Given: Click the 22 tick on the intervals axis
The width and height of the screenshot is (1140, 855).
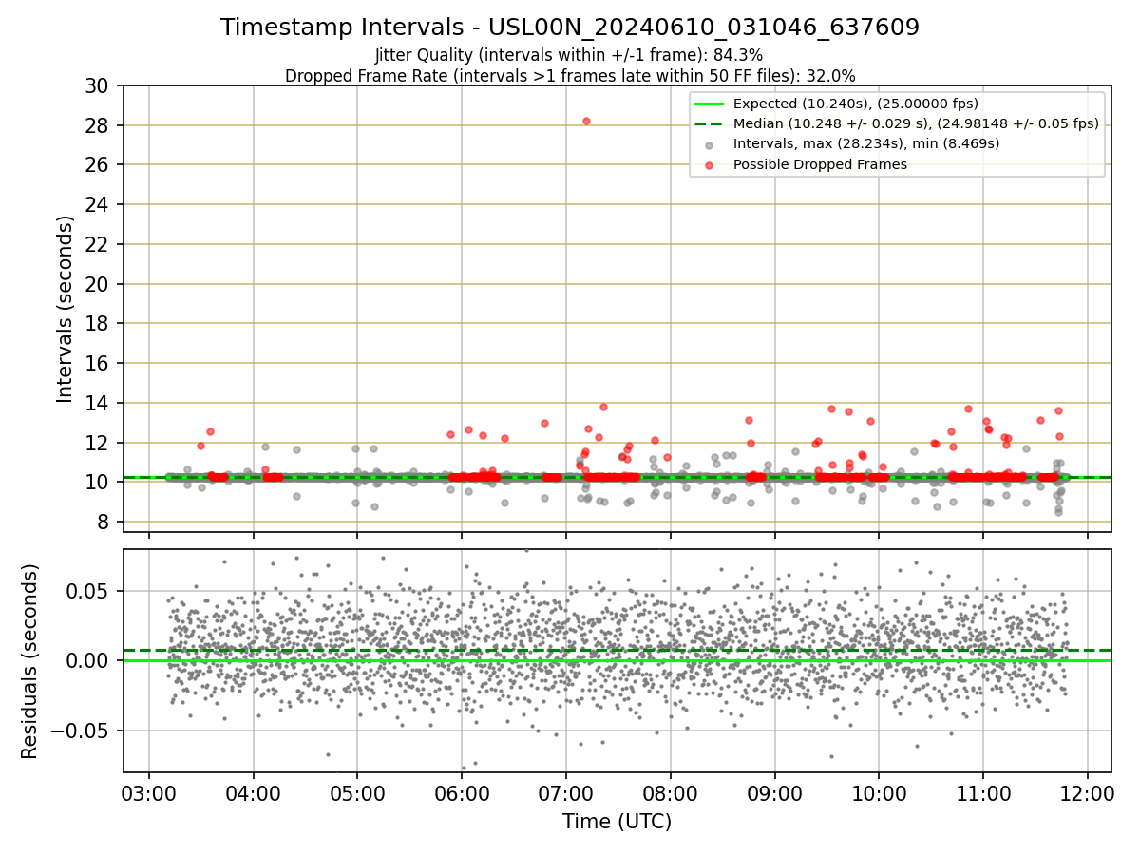Looking at the screenshot, I should 97,244.
